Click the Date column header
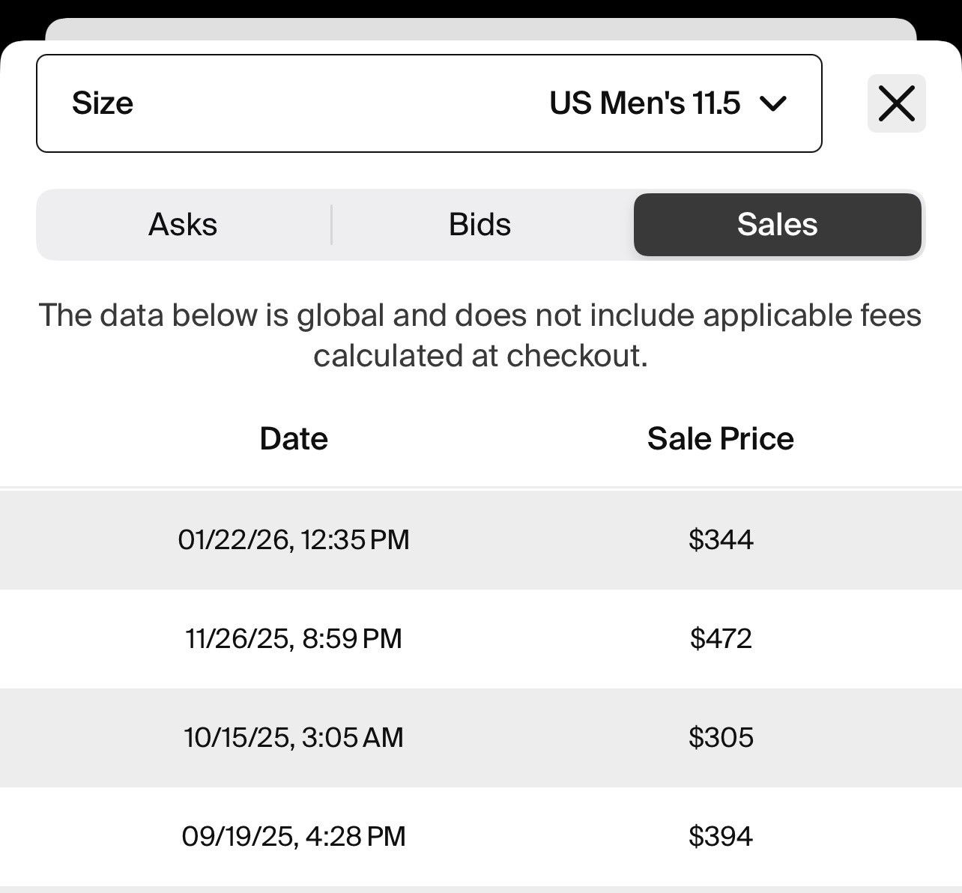This screenshot has width=962, height=893. coord(294,439)
